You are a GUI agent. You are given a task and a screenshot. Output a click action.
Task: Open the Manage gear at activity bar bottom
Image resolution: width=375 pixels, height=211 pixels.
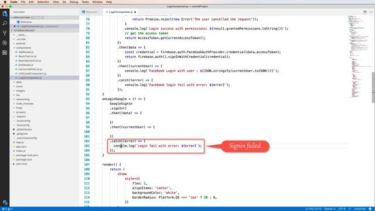(x=5, y=202)
